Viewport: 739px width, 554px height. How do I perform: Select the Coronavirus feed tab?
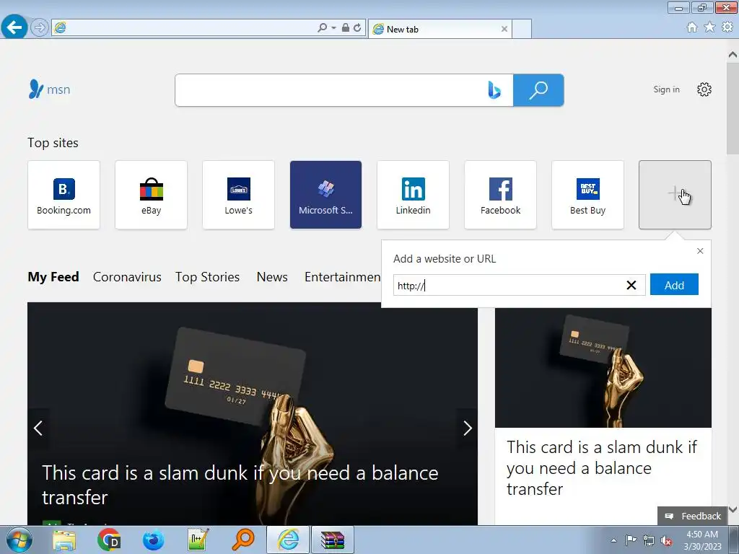(x=127, y=277)
